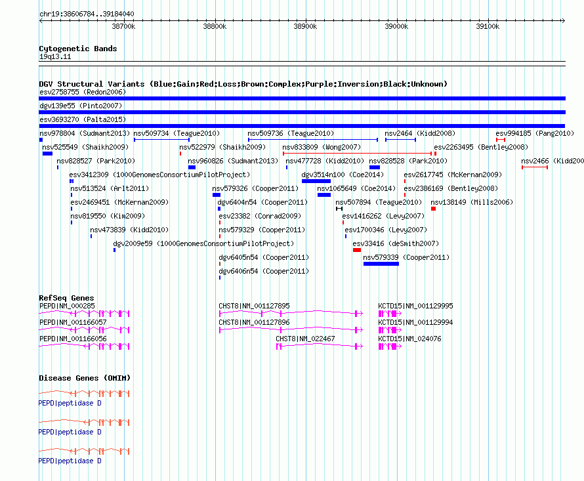Select the esv3412309 1000GenomesConsortiumPilotProject label
The image size is (584, 481).
click(x=159, y=175)
